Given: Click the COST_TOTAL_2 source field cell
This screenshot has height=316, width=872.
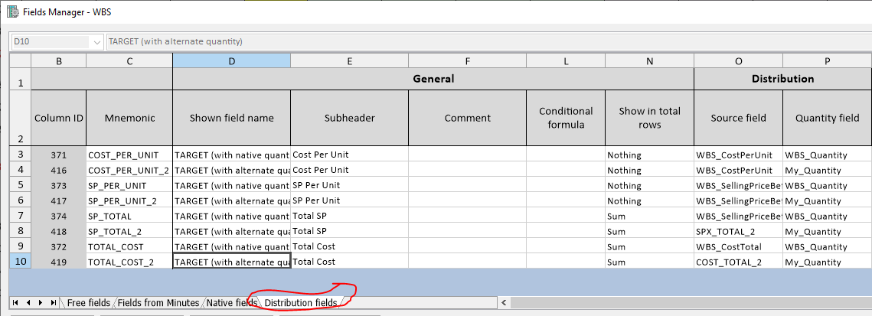Looking at the screenshot, I should (x=738, y=262).
